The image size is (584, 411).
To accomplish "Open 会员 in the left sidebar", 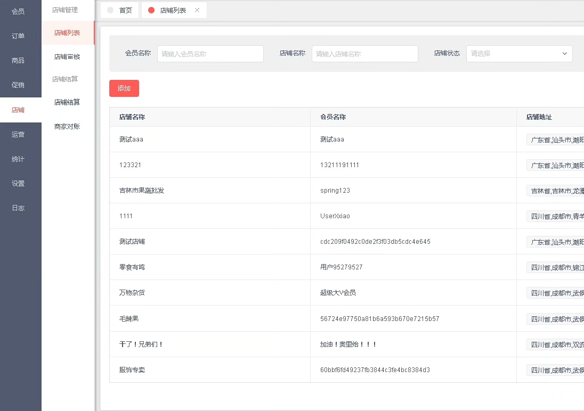I will (18, 11).
